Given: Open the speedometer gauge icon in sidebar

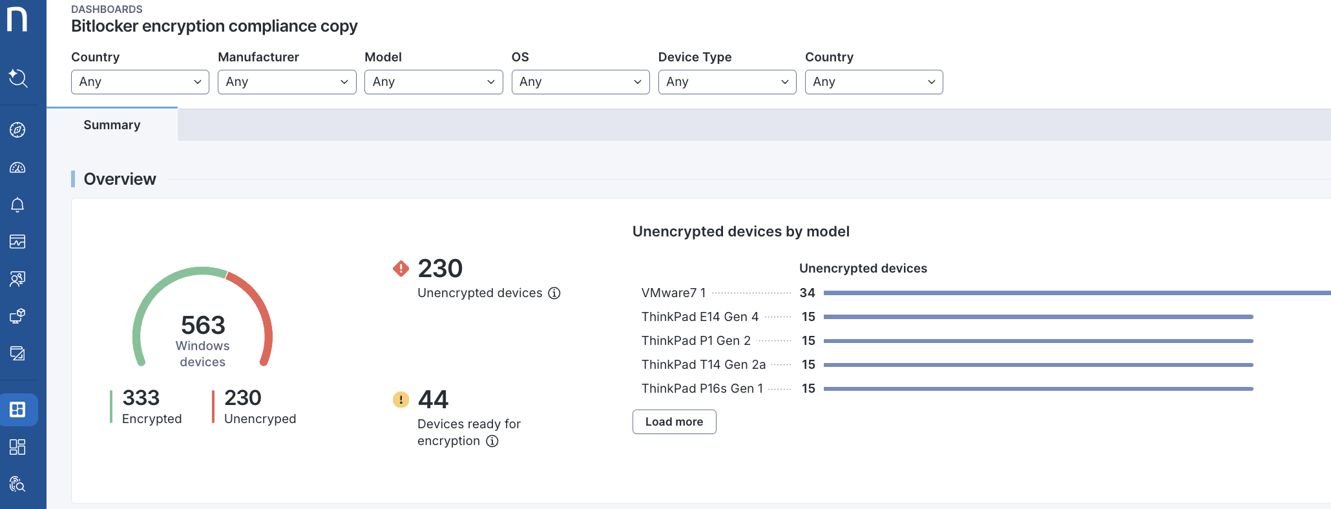Looking at the screenshot, I should pyautogui.click(x=17, y=168).
